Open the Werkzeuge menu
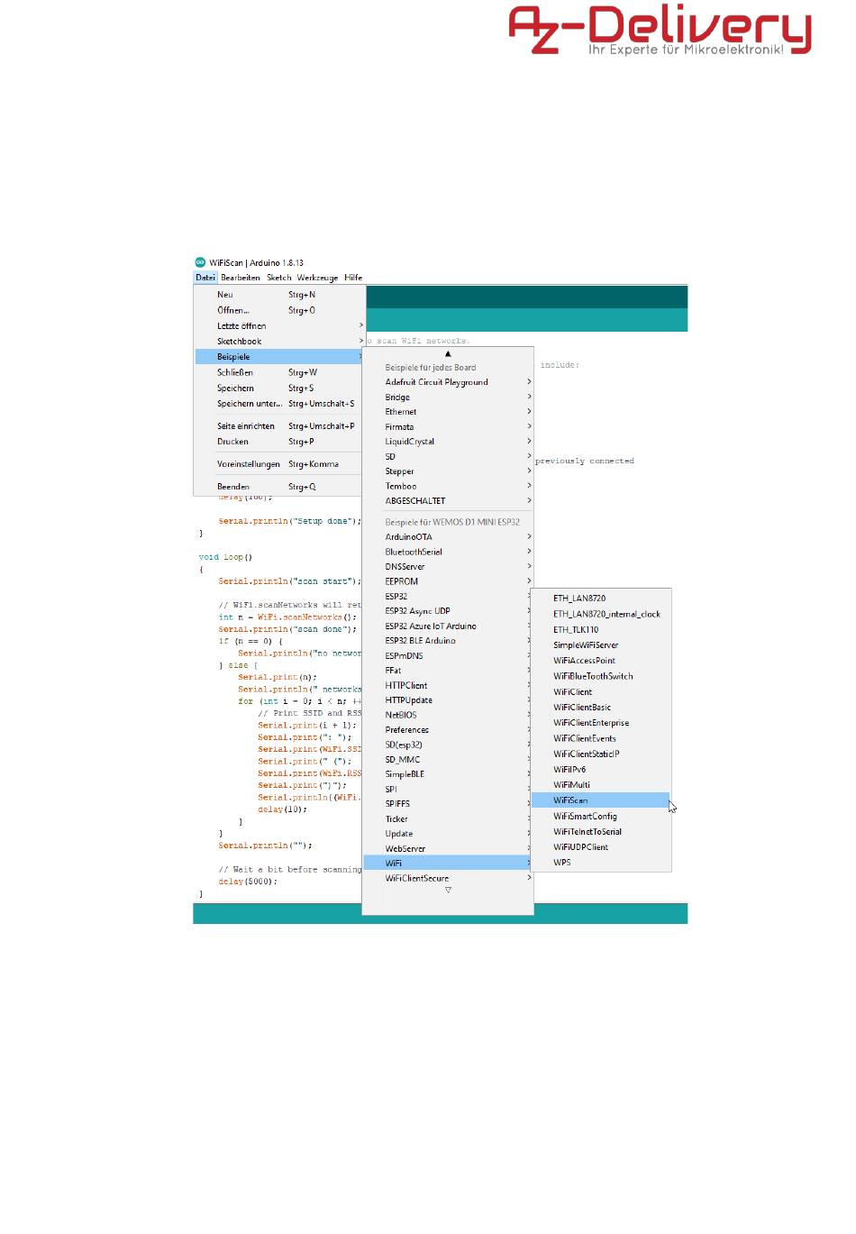 pos(318,278)
